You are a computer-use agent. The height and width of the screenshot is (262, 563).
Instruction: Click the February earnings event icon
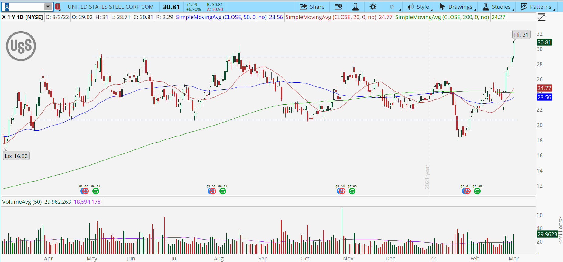pos(466,191)
